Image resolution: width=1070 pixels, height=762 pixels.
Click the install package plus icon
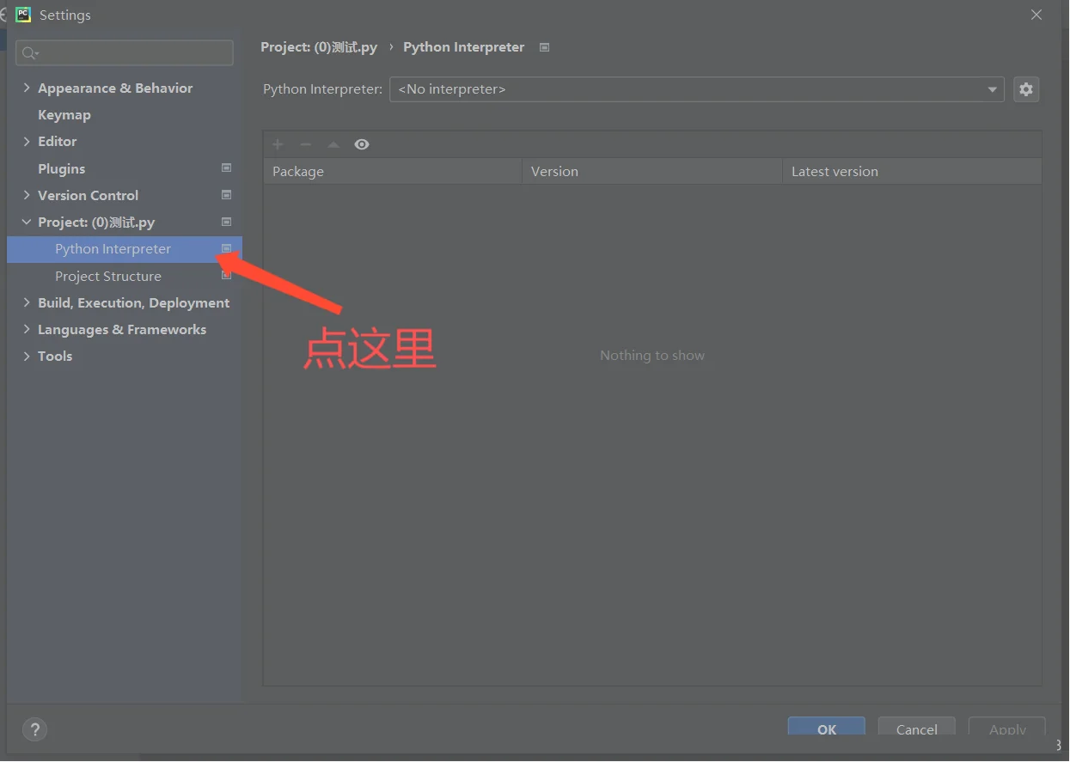278,144
